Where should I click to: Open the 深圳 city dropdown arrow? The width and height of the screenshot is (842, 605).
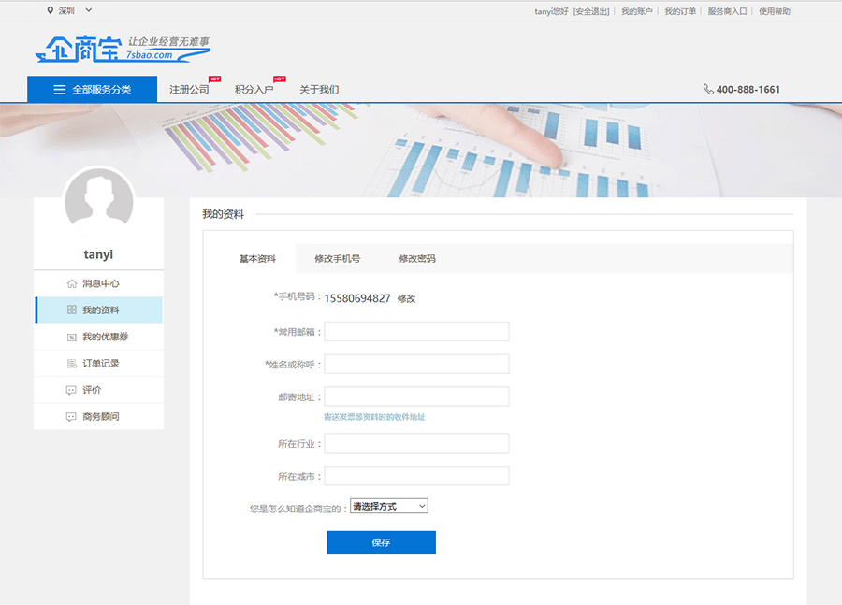pos(88,11)
